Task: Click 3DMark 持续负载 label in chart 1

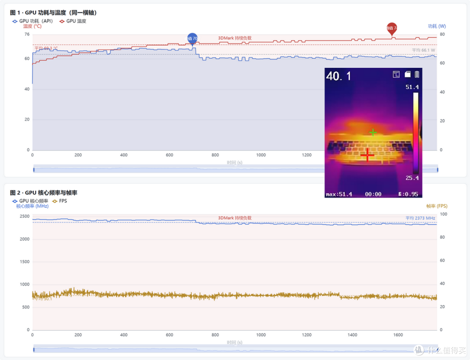Action: pos(235,38)
